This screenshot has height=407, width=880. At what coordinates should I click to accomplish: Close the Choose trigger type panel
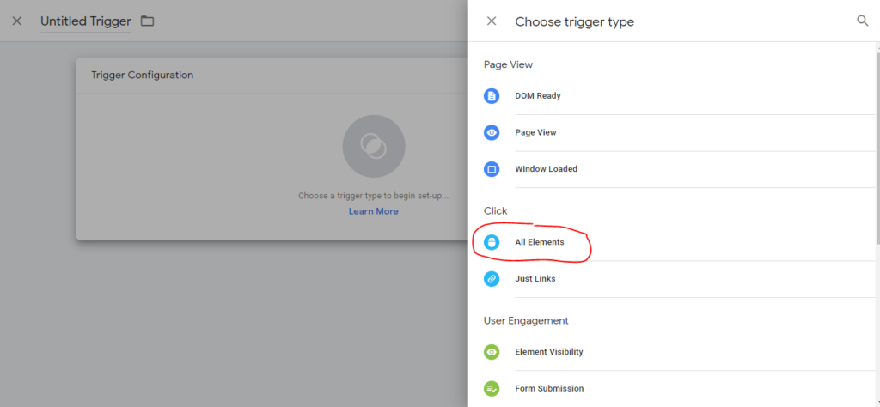(x=492, y=21)
